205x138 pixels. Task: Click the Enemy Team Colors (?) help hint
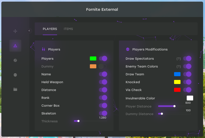pyautogui.click(x=179, y=66)
